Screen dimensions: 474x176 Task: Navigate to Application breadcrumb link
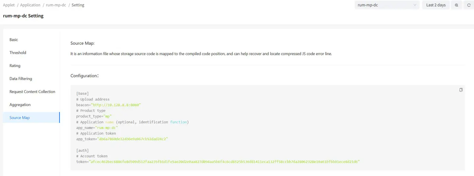point(30,5)
